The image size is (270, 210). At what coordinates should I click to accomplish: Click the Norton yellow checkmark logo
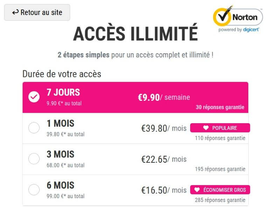tap(222, 17)
